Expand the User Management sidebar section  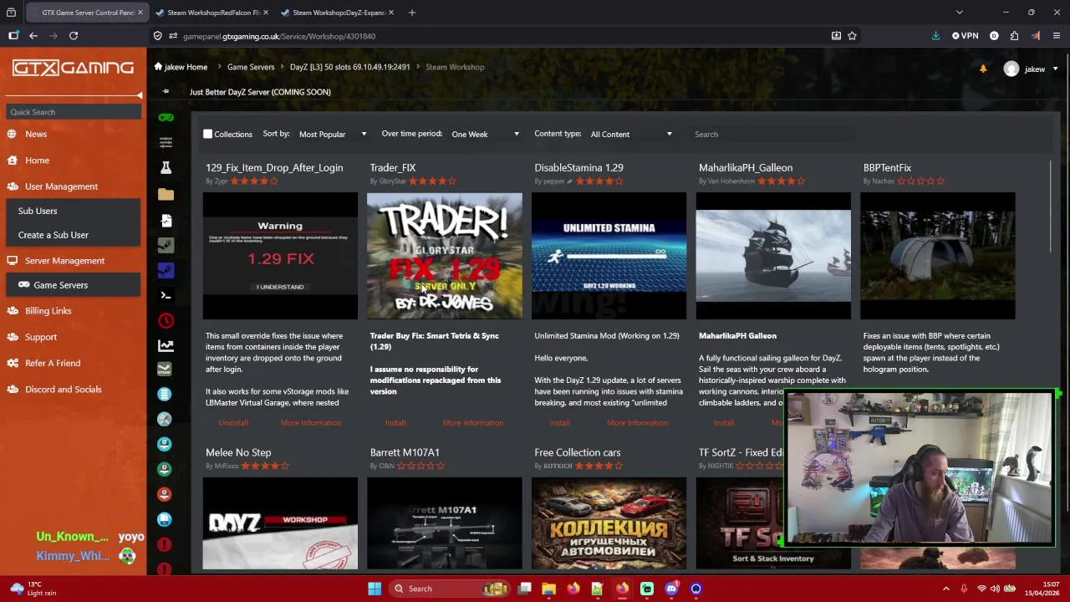point(61,186)
